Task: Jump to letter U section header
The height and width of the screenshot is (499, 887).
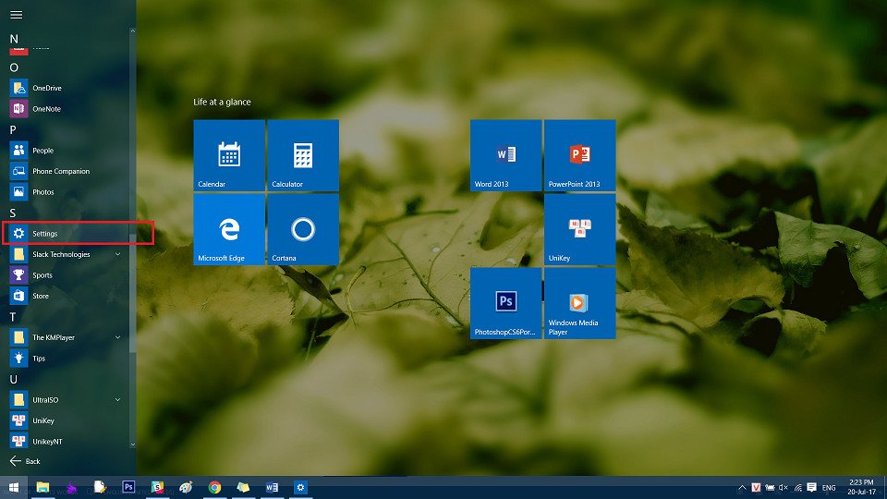Action: pos(14,379)
